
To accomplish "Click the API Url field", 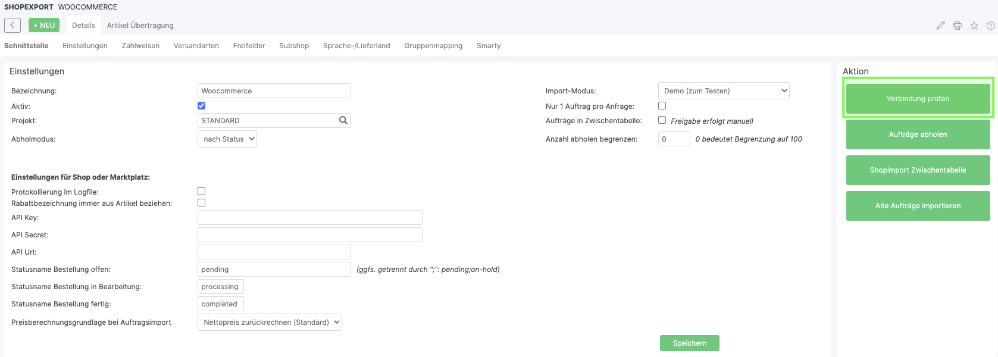I will point(274,252).
